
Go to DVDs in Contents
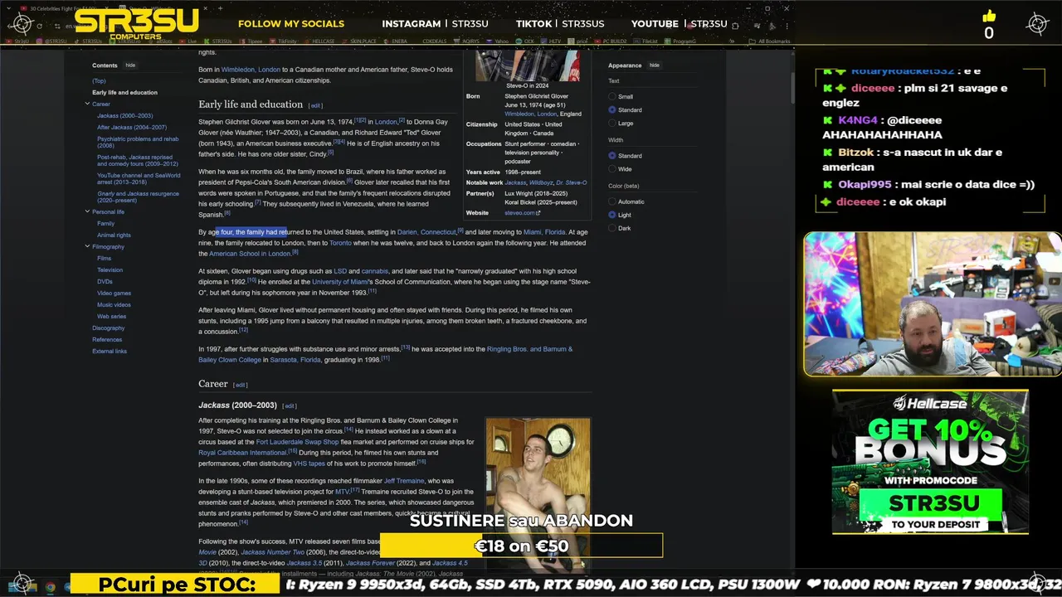[105, 282]
